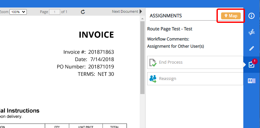Click the document vertical scrollbar thumb
Viewport: 260px width, 128px height.
coord(142,57)
